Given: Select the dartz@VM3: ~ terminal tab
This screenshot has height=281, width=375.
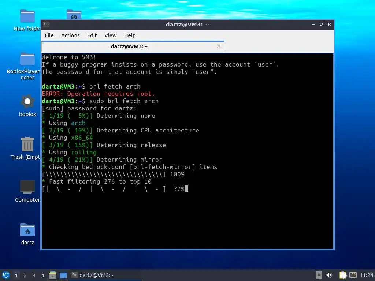Looking at the screenshot, I should 133,46.
